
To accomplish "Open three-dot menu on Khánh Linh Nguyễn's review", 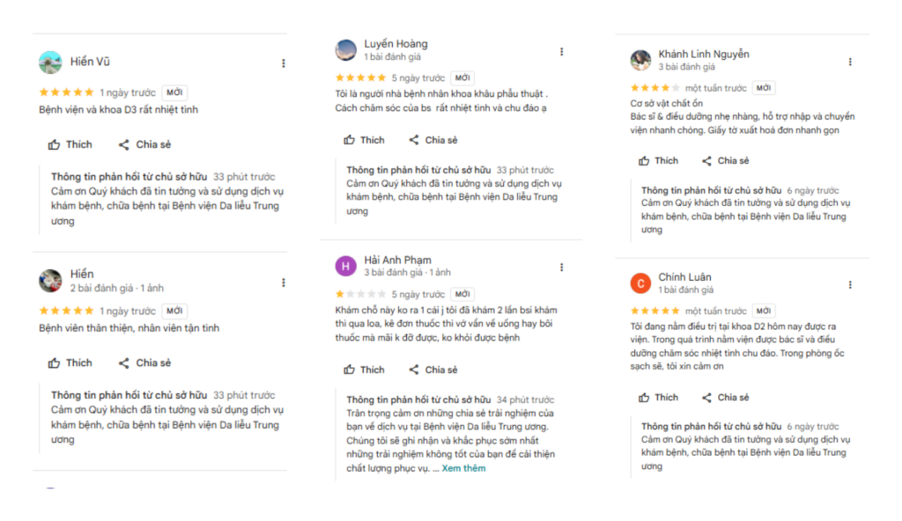I will click(x=850, y=62).
